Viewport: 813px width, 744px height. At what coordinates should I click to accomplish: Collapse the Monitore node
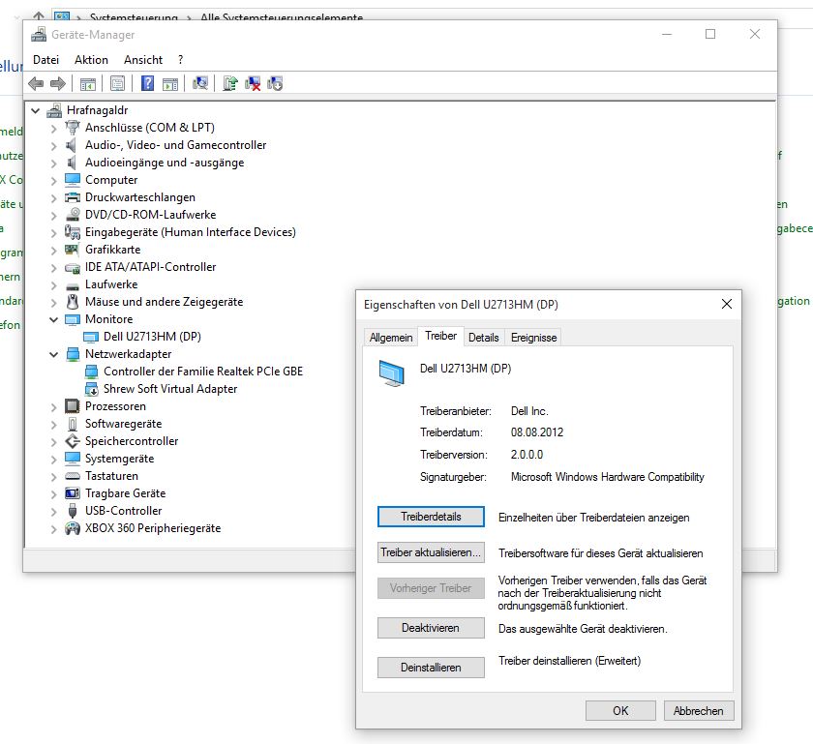point(54,319)
